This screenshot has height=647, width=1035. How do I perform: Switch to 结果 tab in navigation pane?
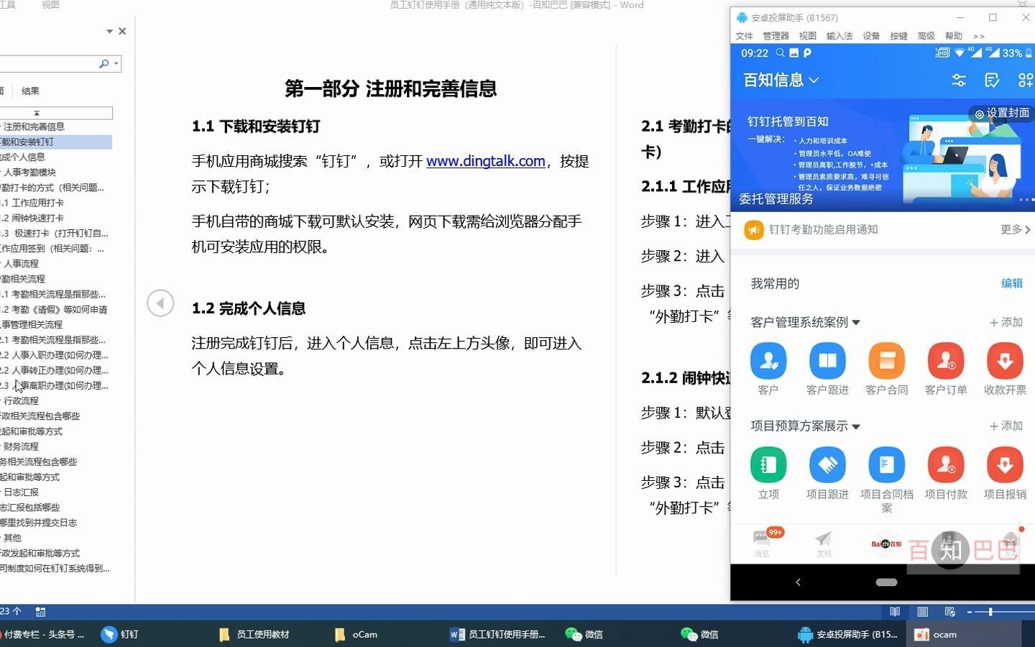click(x=30, y=91)
